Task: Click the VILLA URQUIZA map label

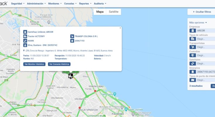Action: click(88, 110)
